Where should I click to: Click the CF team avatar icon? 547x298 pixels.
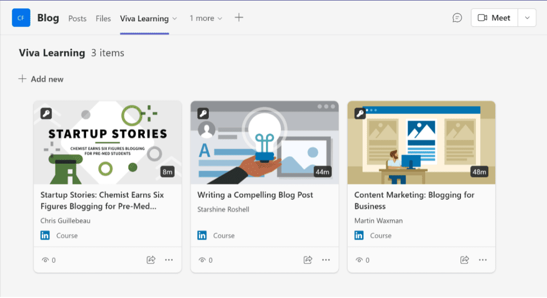(21, 18)
